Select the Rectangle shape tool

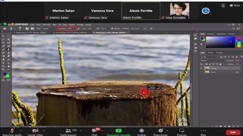pos(3,66)
